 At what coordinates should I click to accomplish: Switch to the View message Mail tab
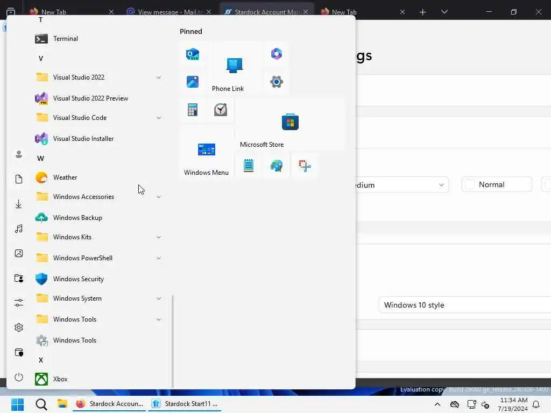tap(169, 12)
